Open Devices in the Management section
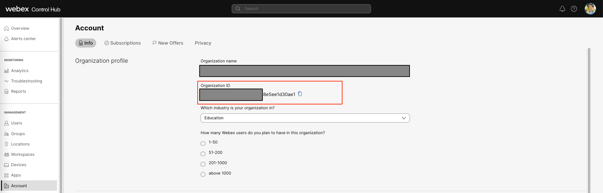The width and height of the screenshot is (603, 193). tap(18, 165)
